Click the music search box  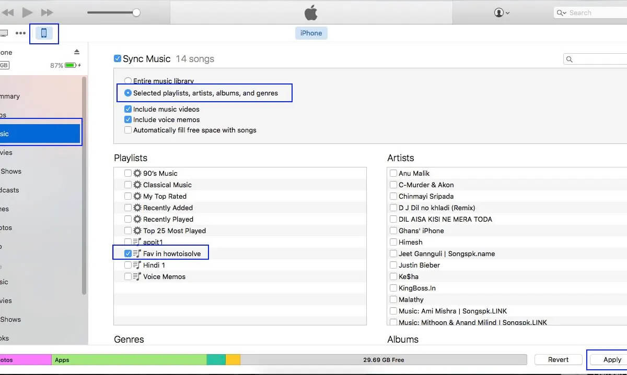(x=595, y=59)
